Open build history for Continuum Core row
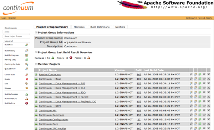Image resolution: width=214 pixels, height=130 pixels. pyautogui.click(x=195, y=124)
